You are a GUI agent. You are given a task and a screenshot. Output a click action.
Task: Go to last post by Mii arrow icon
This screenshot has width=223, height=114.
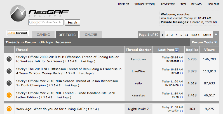[x=182, y=97]
